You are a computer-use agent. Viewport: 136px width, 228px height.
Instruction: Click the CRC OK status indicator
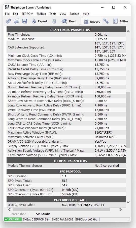point(13,219)
